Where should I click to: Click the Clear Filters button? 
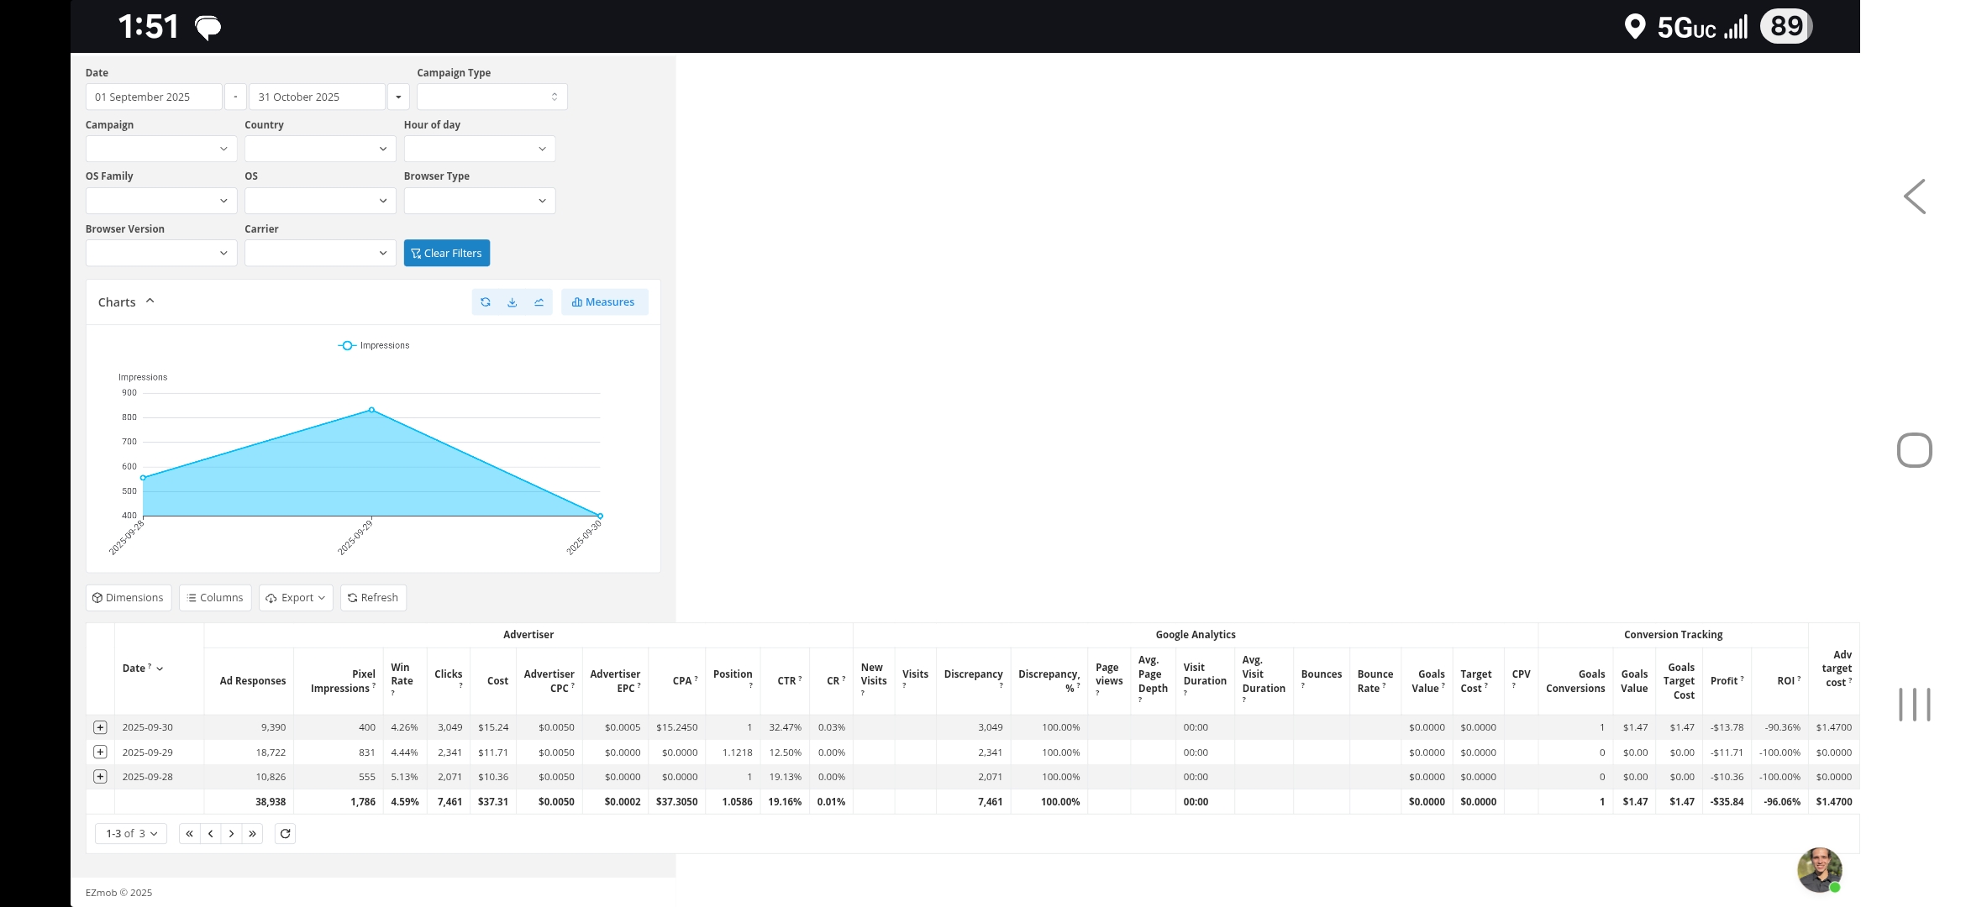click(x=447, y=254)
